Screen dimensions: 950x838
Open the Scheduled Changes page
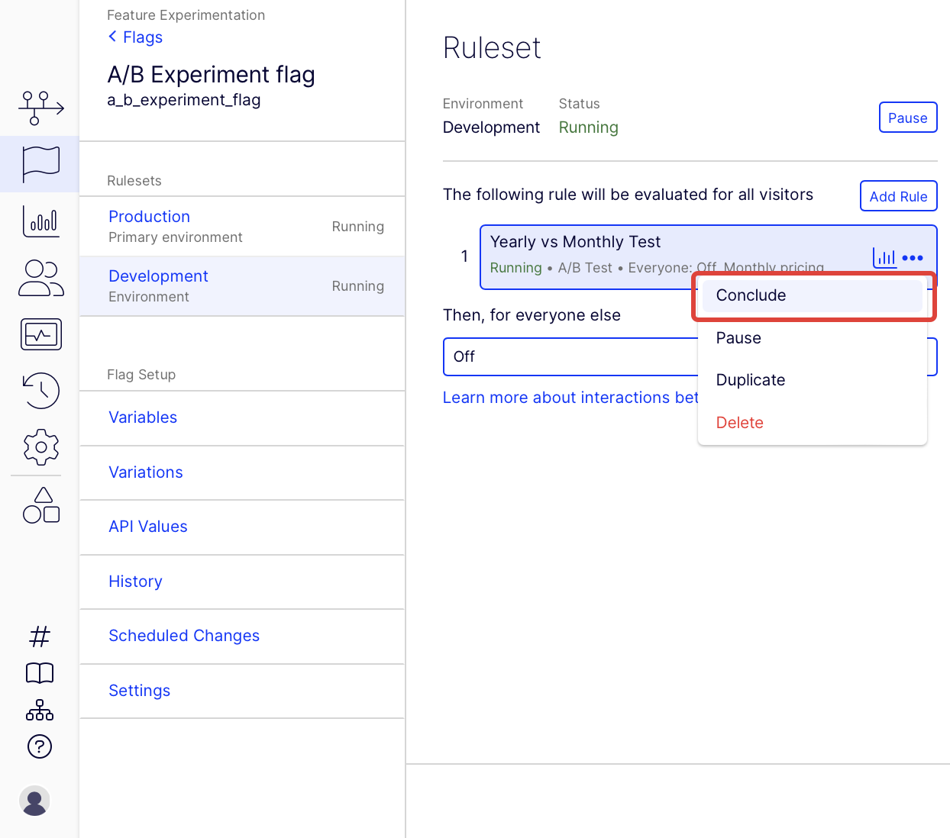[x=184, y=636]
